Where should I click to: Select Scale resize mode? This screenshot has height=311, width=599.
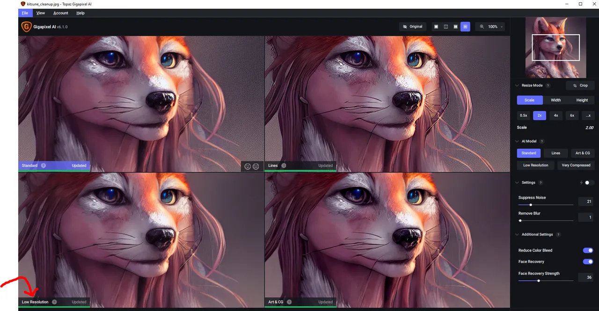coord(530,100)
